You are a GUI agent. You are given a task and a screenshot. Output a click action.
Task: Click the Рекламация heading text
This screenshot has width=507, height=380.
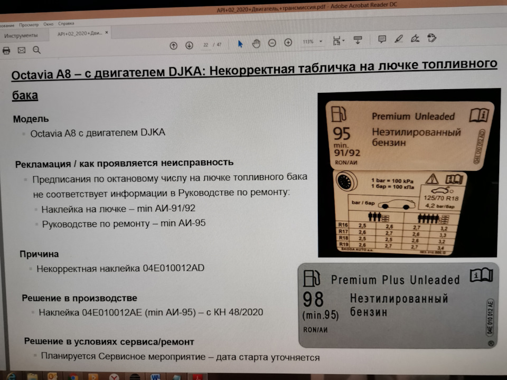(x=124, y=163)
